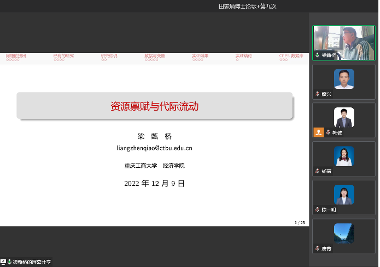The width and height of the screenshot is (380, 267).
Task: Click the orange host badge on 韩健's tile
Action: click(x=318, y=132)
